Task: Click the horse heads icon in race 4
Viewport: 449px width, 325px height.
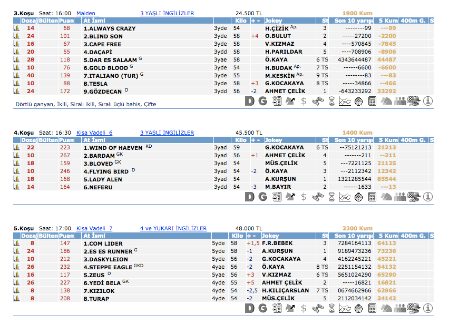Action: click(386, 197)
